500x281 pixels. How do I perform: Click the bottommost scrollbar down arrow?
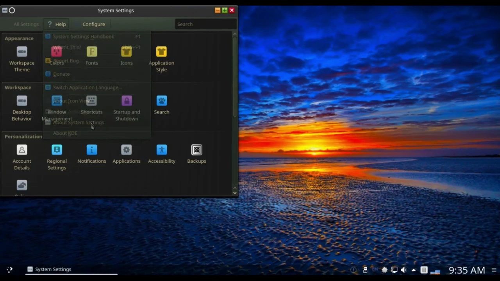coord(235,192)
